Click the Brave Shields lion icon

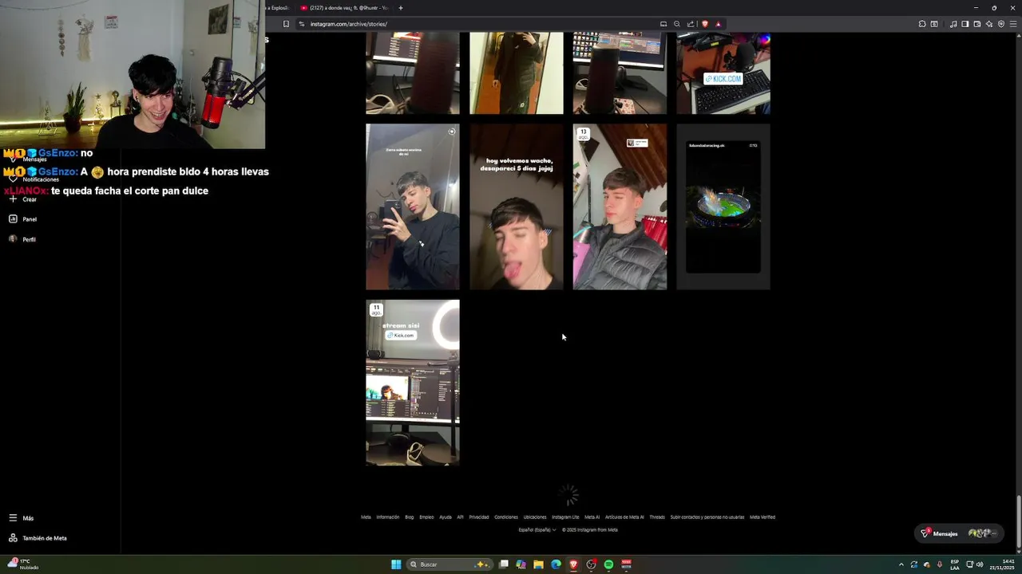(704, 24)
